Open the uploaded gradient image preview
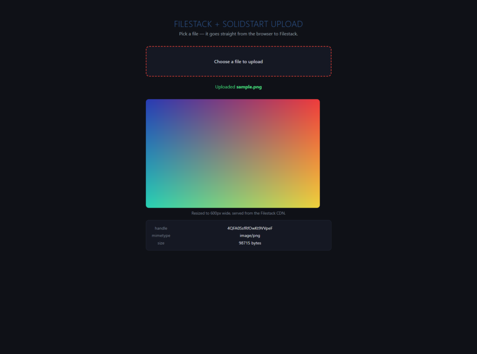 tap(233, 154)
